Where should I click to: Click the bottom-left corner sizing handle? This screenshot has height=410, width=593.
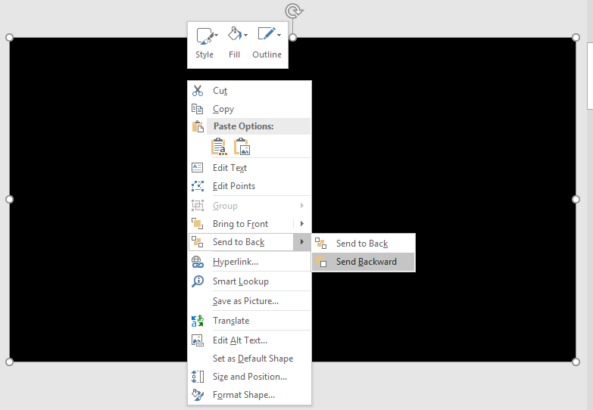tap(9, 362)
